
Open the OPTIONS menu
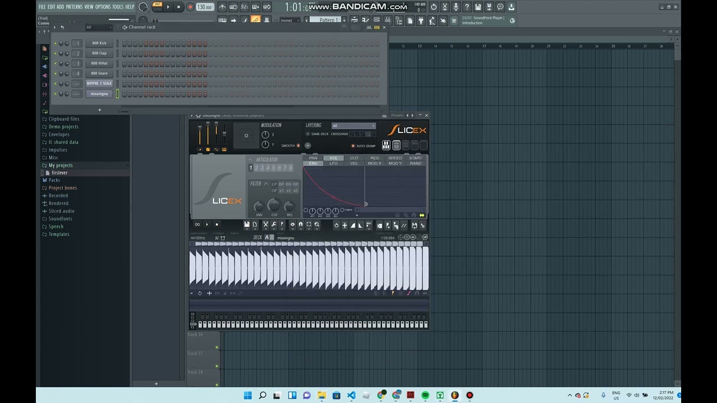pyautogui.click(x=103, y=7)
